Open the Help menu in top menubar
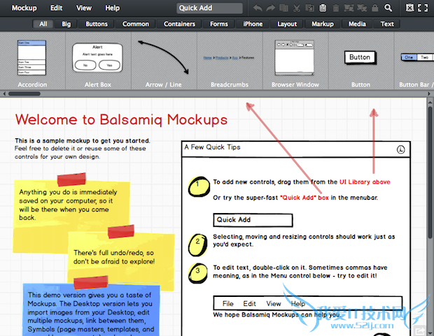The height and width of the screenshot is (336, 434). pyautogui.click(x=113, y=8)
